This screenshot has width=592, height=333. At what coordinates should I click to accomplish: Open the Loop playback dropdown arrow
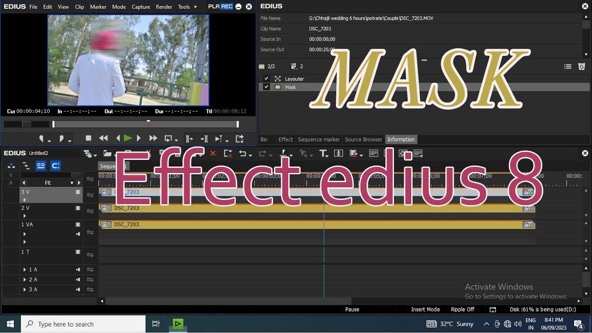(177, 141)
